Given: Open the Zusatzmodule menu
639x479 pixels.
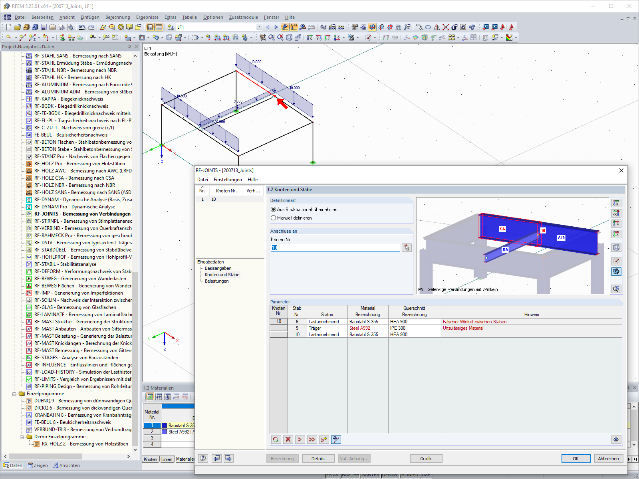Looking at the screenshot, I should 243,17.
